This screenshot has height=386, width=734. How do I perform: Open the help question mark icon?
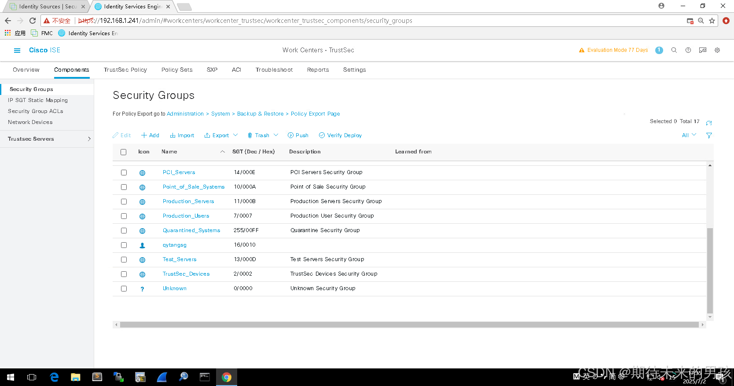point(688,50)
